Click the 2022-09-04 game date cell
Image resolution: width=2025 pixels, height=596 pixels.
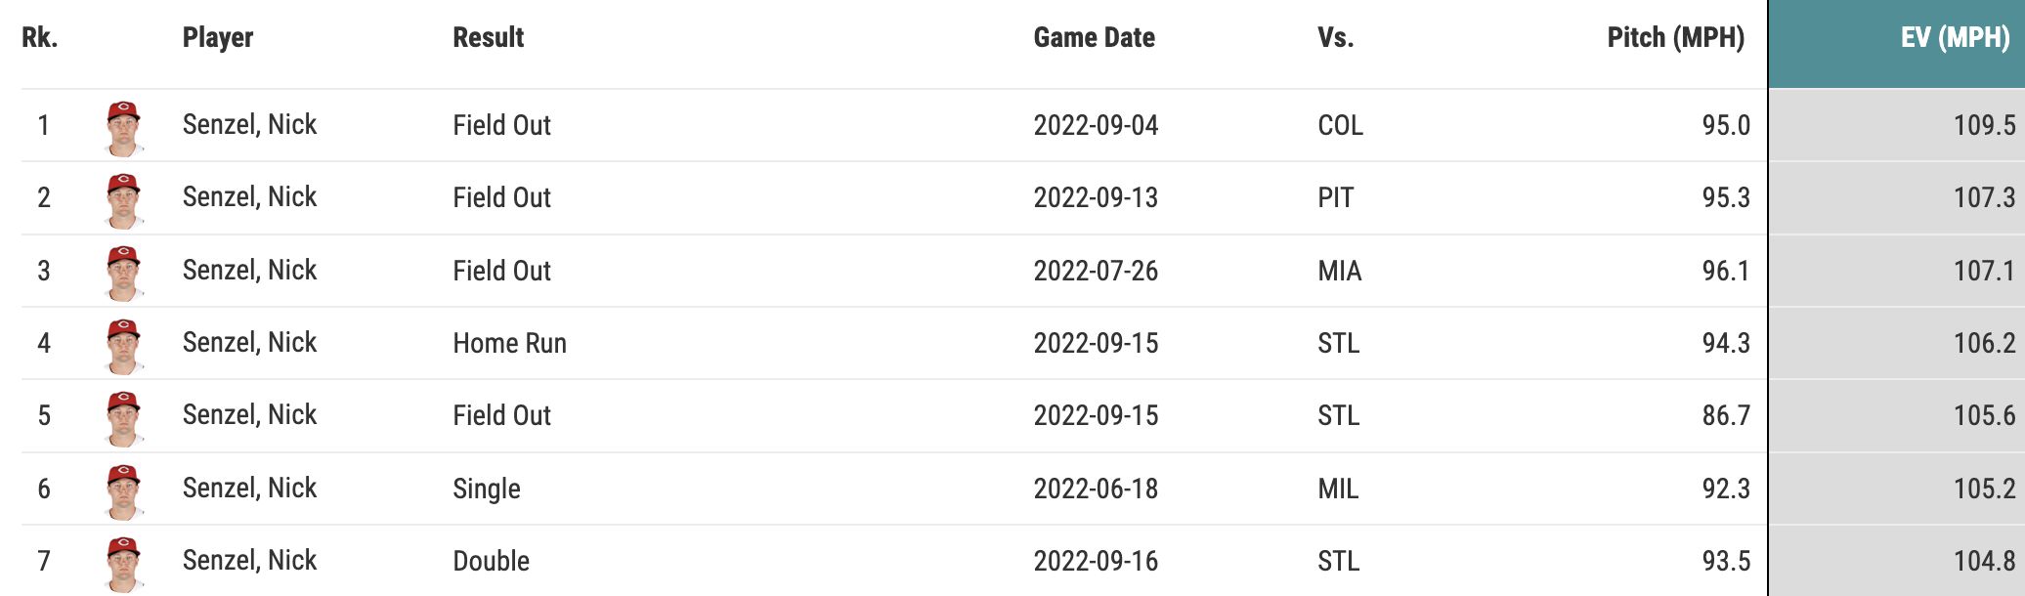(x=1096, y=126)
